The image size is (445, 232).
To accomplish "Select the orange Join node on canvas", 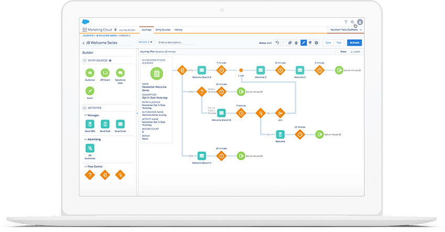I will coord(280,113).
